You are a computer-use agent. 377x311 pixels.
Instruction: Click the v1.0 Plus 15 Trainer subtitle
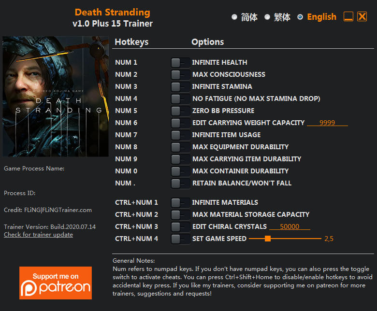pyautogui.click(x=113, y=24)
